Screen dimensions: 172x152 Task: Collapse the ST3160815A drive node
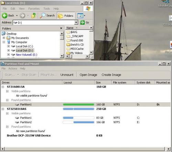[3, 87]
